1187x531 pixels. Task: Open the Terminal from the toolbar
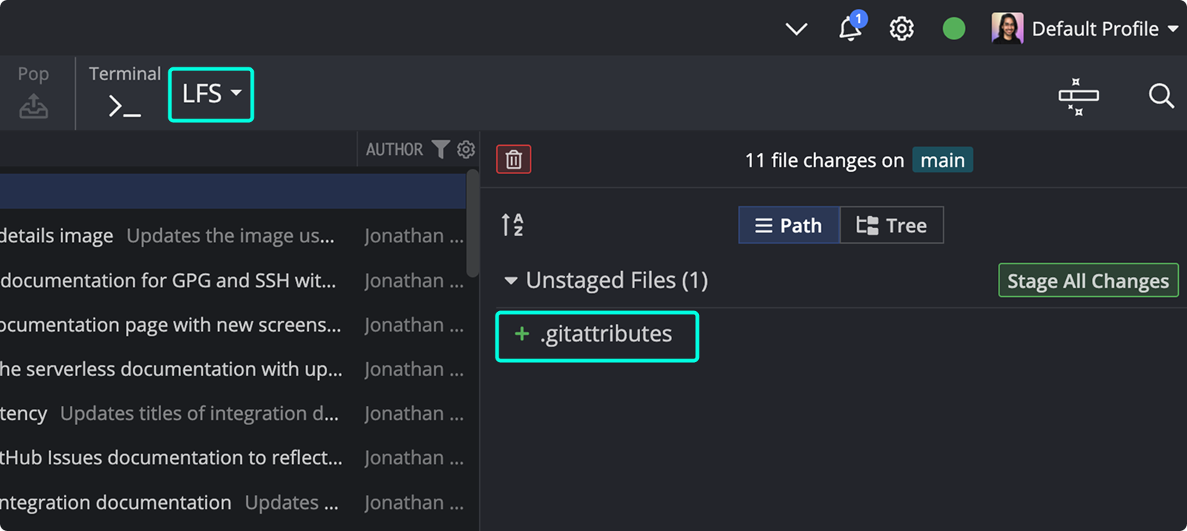[124, 93]
